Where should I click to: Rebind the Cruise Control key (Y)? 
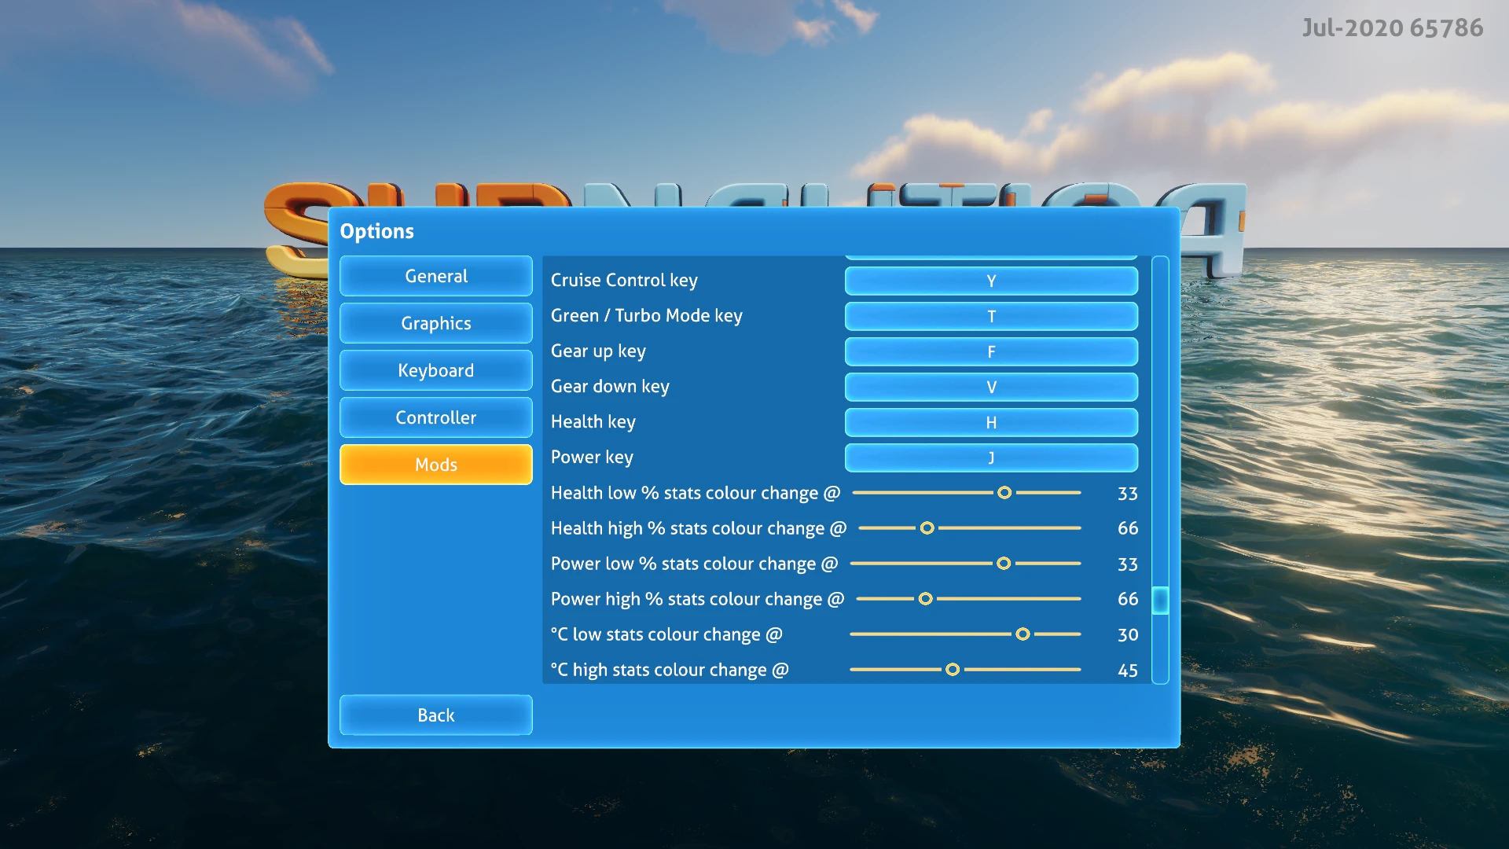click(x=991, y=281)
